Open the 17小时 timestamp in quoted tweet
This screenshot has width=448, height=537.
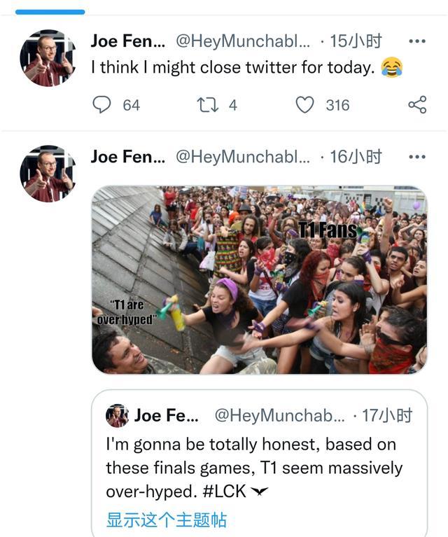pyautogui.click(x=387, y=416)
